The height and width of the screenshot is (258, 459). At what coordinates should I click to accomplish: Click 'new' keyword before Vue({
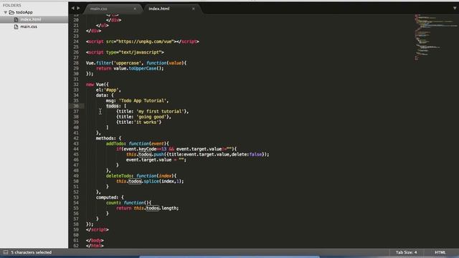click(x=90, y=85)
